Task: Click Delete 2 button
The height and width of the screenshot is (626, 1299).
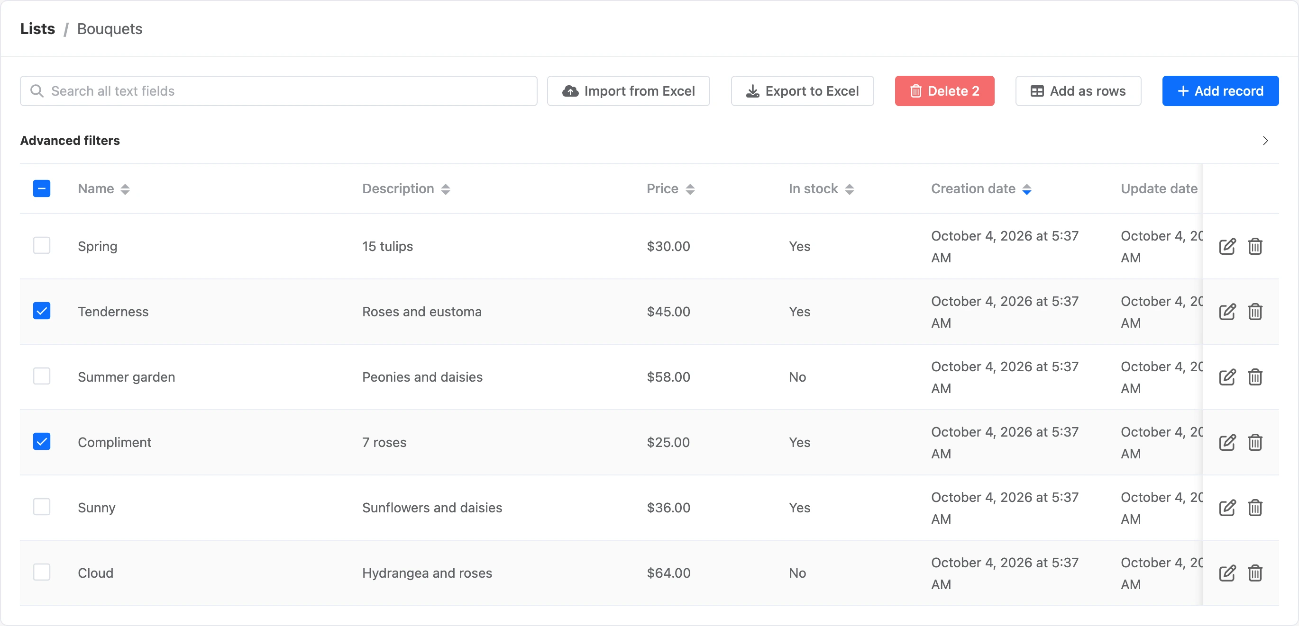Action: point(944,91)
